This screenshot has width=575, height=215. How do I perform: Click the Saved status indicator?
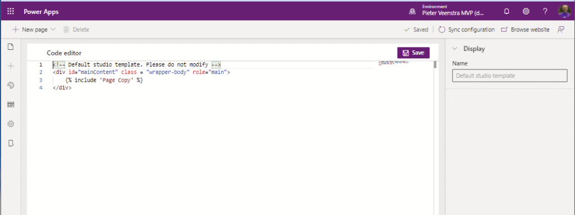pyautogui.click(x=416, y=30)
